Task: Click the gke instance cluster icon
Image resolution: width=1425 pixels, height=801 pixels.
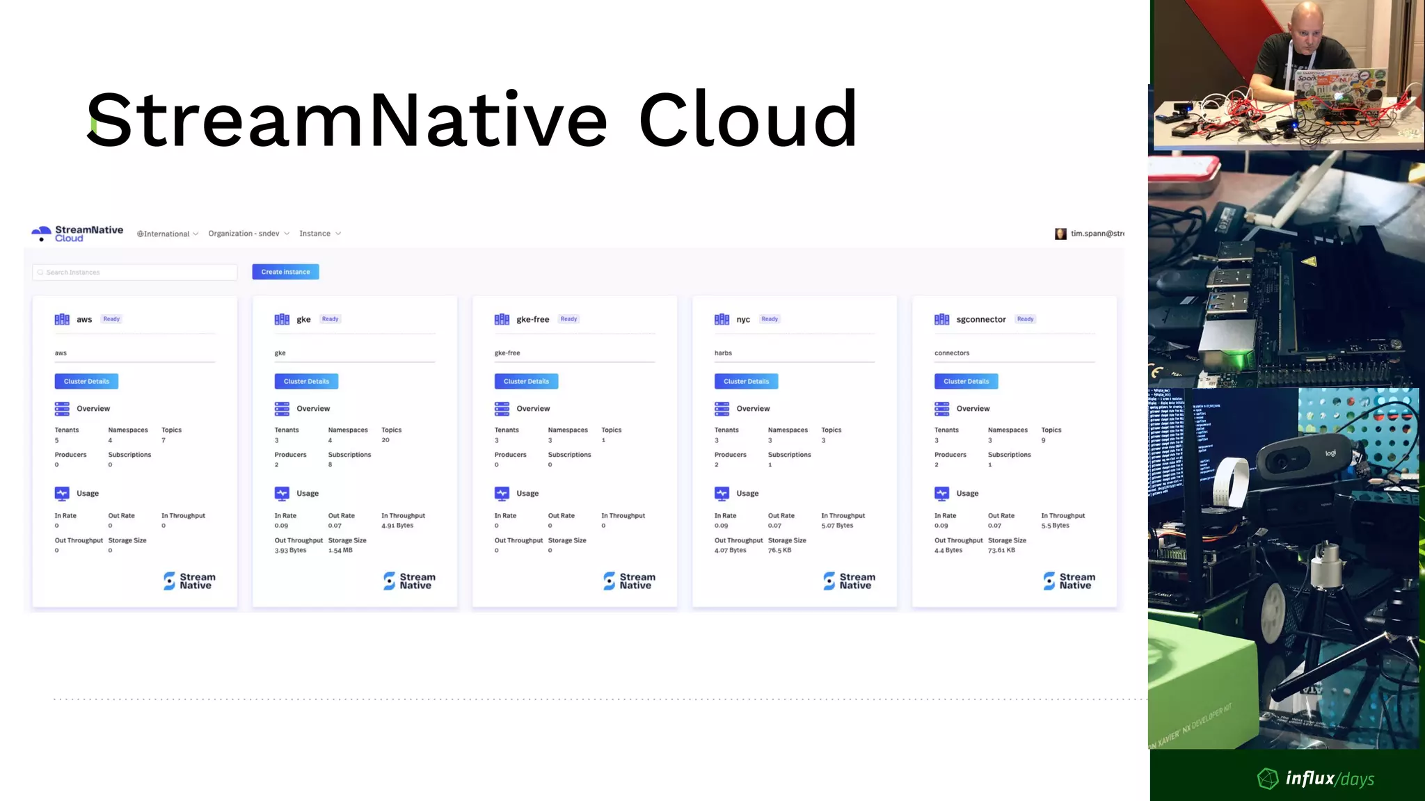Action: point(282,319)
